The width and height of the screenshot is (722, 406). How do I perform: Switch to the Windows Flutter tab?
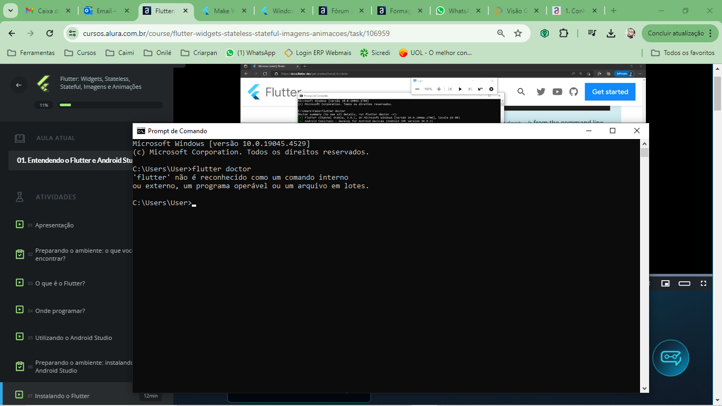(283, 11)
